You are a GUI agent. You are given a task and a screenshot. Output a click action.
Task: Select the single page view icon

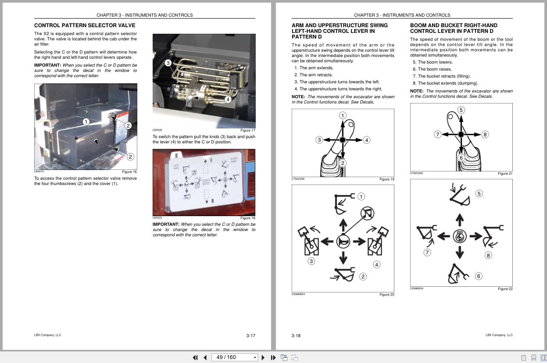(522, 358)
